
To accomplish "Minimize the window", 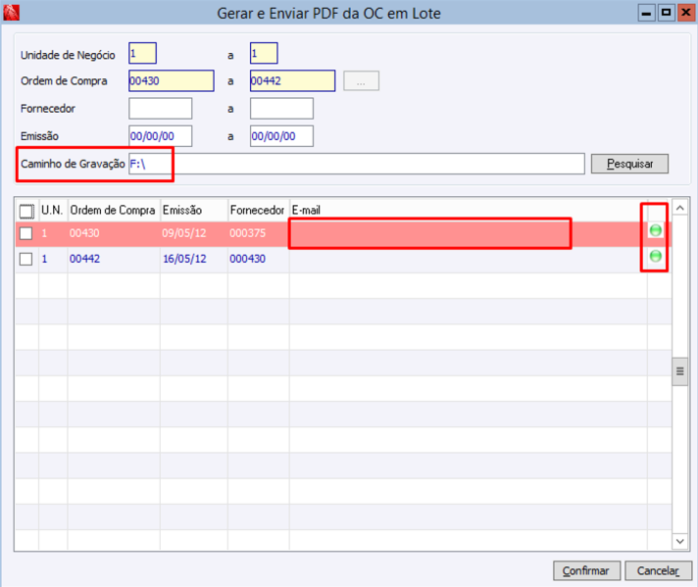I will click(646, 13).
